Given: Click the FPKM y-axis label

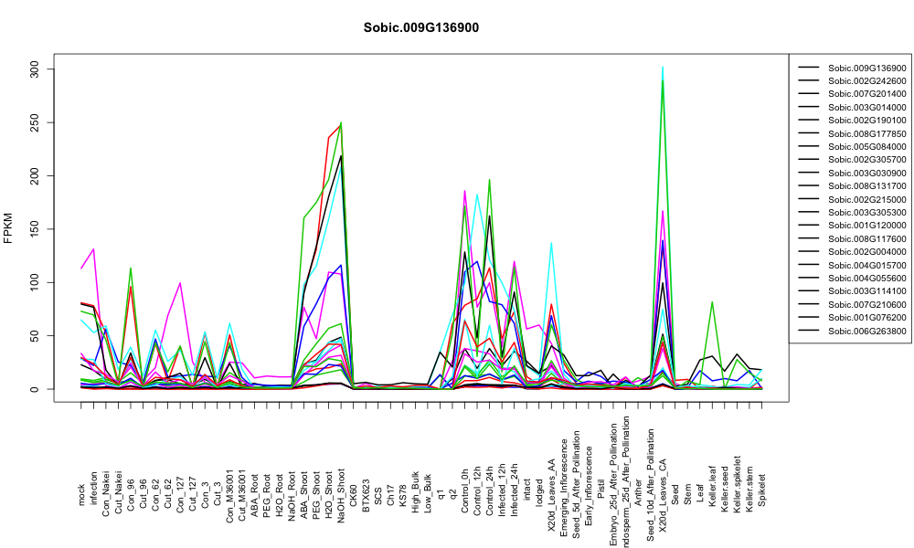Looking at the screenshot, I should tap(8, 228).
